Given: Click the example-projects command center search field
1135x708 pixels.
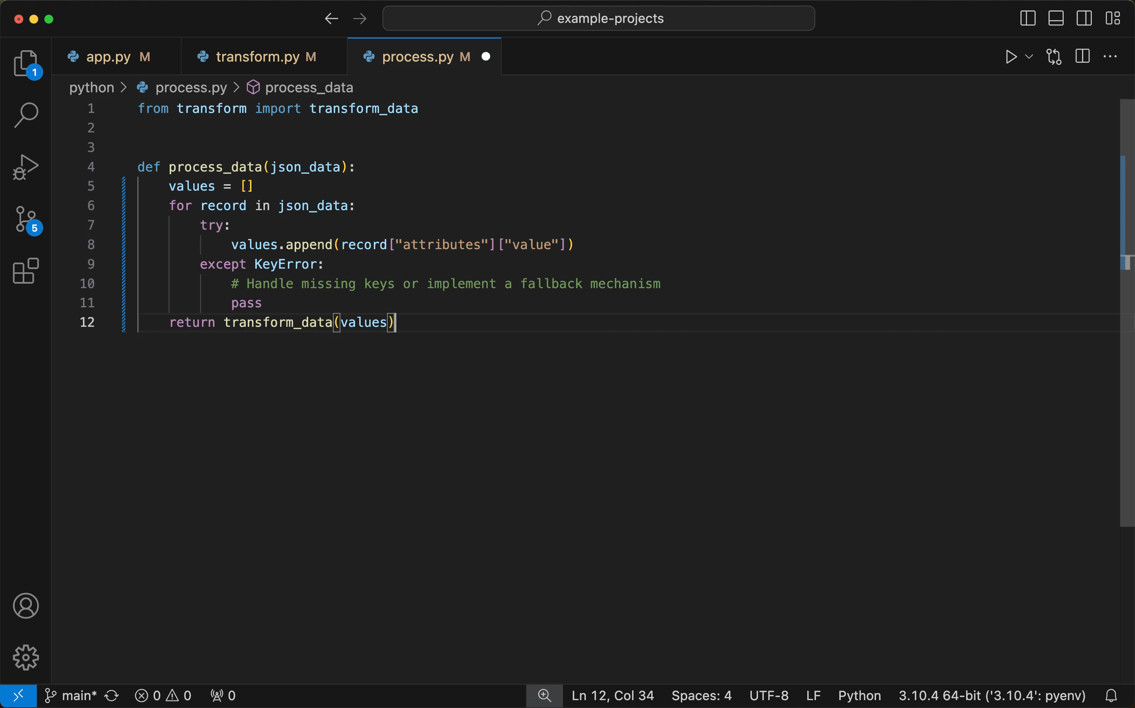Looking at the screenshot, I should coord(598,19).
